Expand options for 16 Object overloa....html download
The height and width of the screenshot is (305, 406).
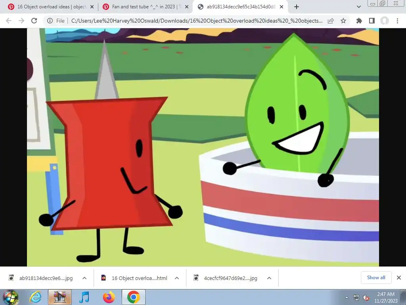click(177, 278)
